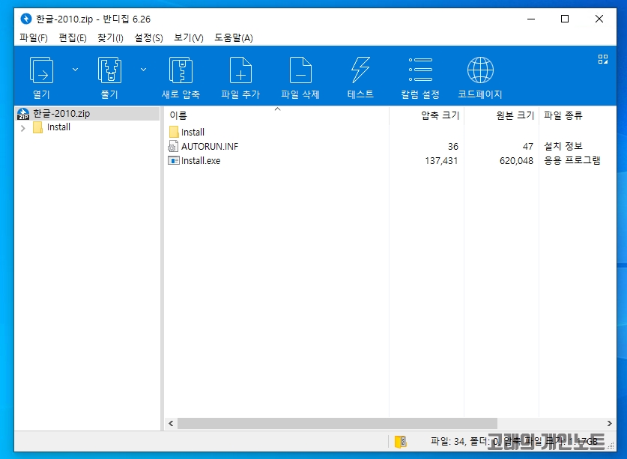Open the 도움말(A) menu
Image resolution: width=627 pixels, height=459 pixels.
click(x=234, y=38)
